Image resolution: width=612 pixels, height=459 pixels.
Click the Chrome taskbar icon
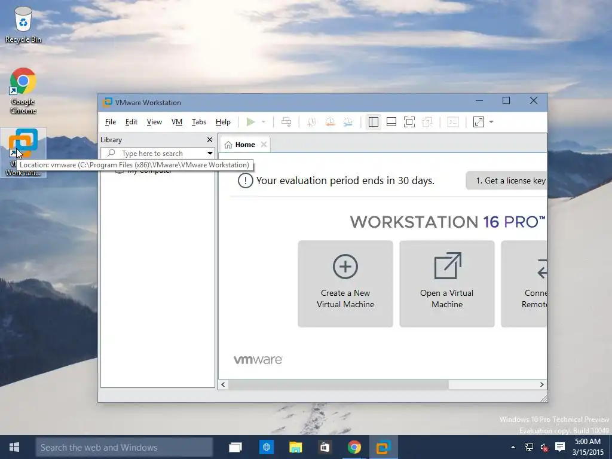click(354, 447)
